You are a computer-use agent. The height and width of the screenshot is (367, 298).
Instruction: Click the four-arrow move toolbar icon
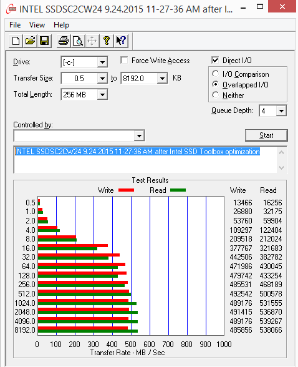coord(92,41)
